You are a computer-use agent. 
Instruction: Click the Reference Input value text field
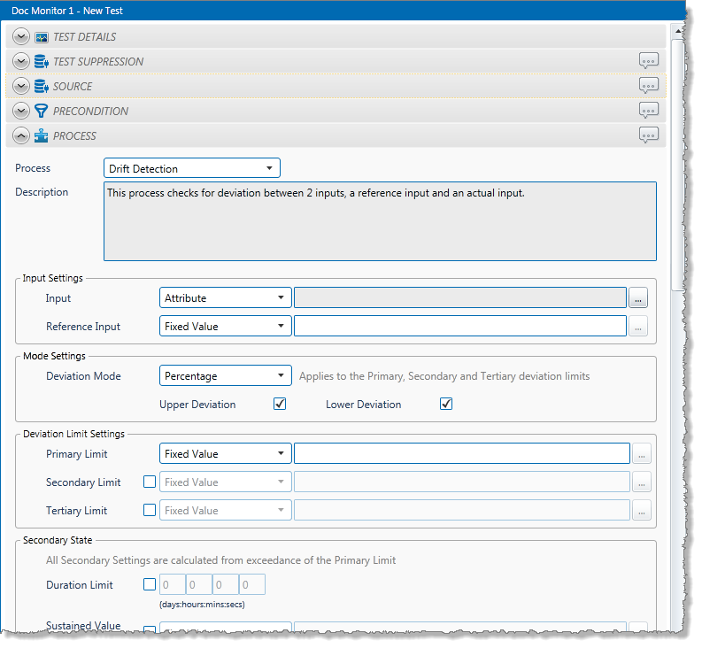460,327
